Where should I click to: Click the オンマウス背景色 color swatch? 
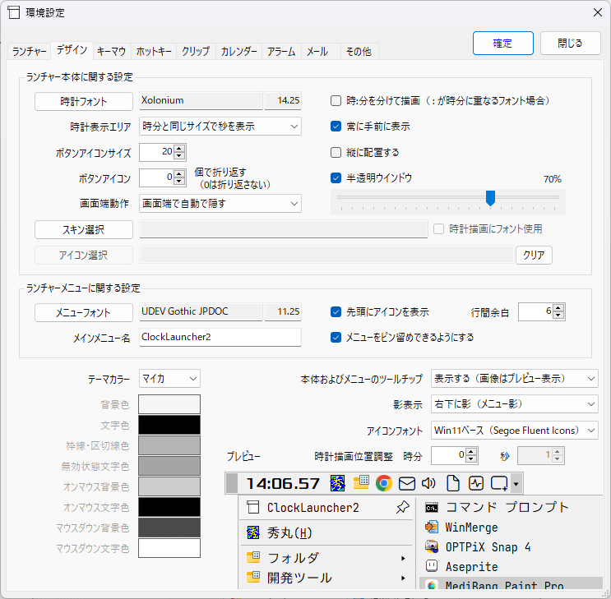[x=169, y=486]
